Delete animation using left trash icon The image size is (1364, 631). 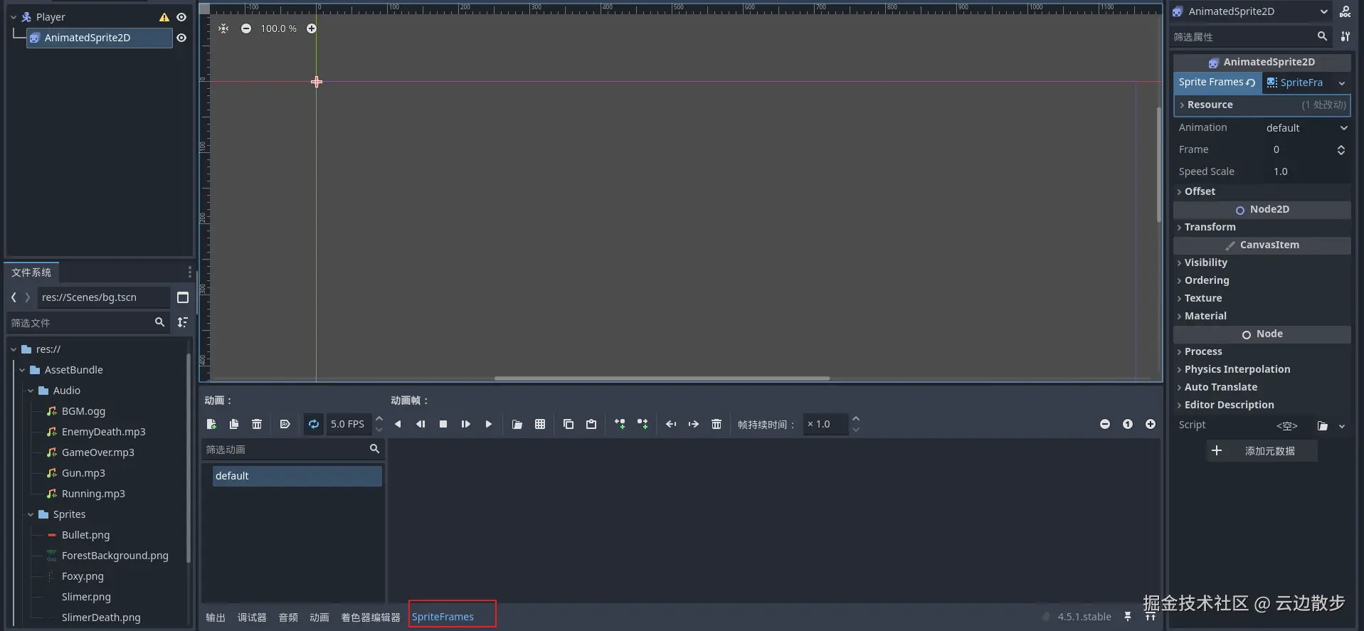[257, 424]
